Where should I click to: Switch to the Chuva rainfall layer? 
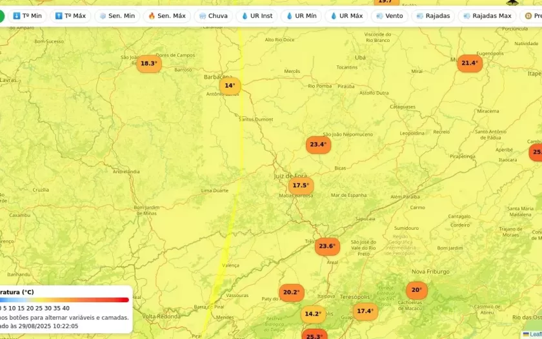point(213,16)
